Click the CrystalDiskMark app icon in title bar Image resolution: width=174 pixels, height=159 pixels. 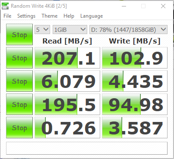click(x=5, y=6)
